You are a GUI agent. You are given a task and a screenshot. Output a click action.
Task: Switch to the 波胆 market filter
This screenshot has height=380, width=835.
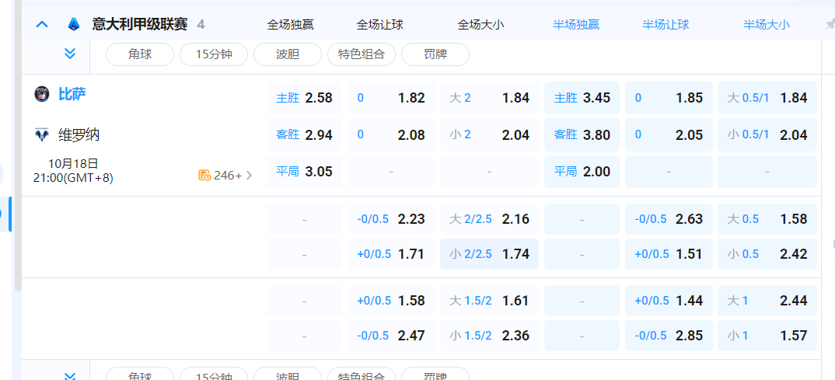click(x=288, y=54)
